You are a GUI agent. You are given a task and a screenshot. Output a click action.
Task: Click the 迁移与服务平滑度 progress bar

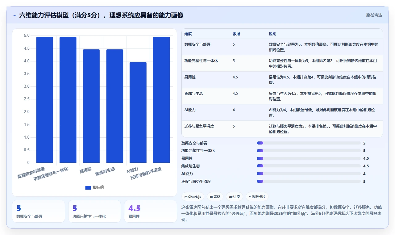tap(309, 182)
